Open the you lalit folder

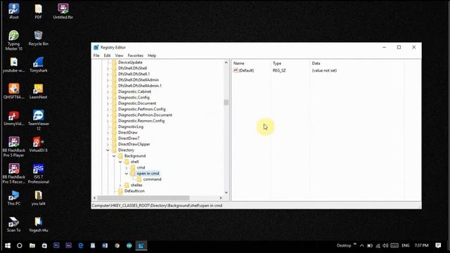click(x=38, y=197)
